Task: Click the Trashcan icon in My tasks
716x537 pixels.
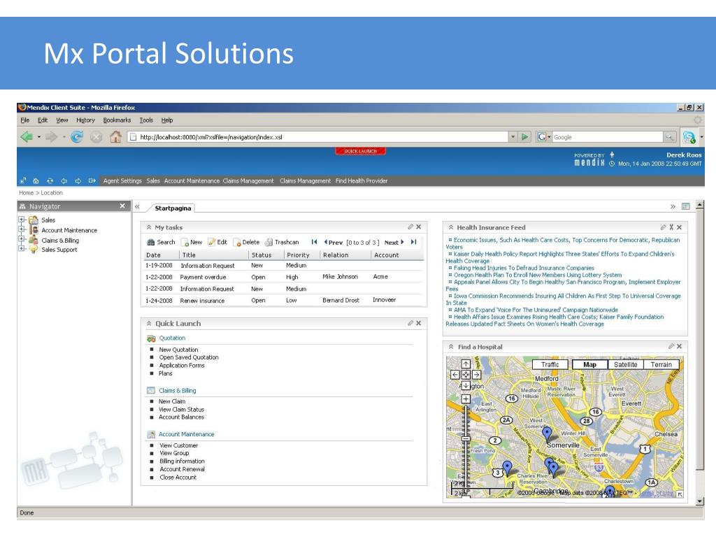Action: (x=269, y=243)
